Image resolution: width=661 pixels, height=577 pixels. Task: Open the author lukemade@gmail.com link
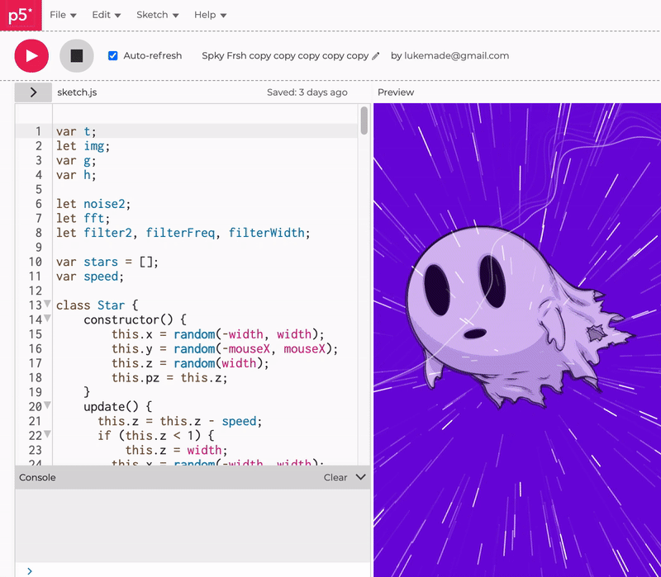click(456, 55)
